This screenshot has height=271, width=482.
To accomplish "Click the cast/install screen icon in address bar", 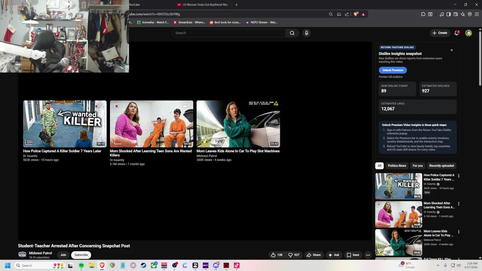I will [x=339, y=14].
